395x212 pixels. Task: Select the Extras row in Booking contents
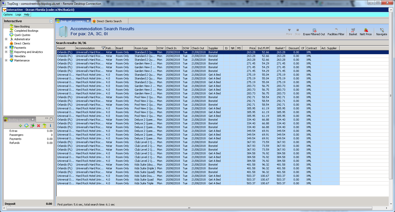click(29, 131)
